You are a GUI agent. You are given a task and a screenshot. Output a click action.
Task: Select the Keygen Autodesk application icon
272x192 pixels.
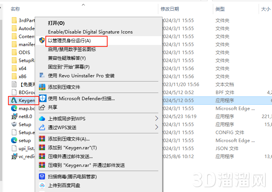click(14, 100)
